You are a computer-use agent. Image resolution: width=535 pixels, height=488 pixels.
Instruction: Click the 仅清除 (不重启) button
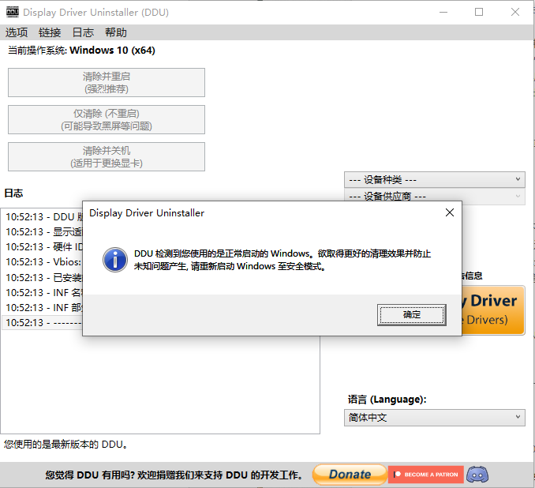coord(107,119)
